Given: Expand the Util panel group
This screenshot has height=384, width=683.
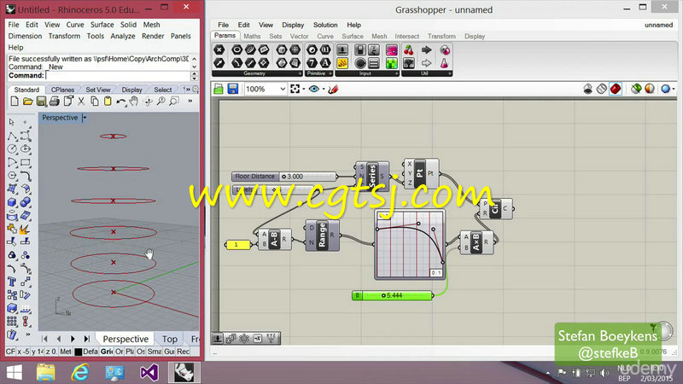Looking at the screenshot, I should click(x=450, y=73).
